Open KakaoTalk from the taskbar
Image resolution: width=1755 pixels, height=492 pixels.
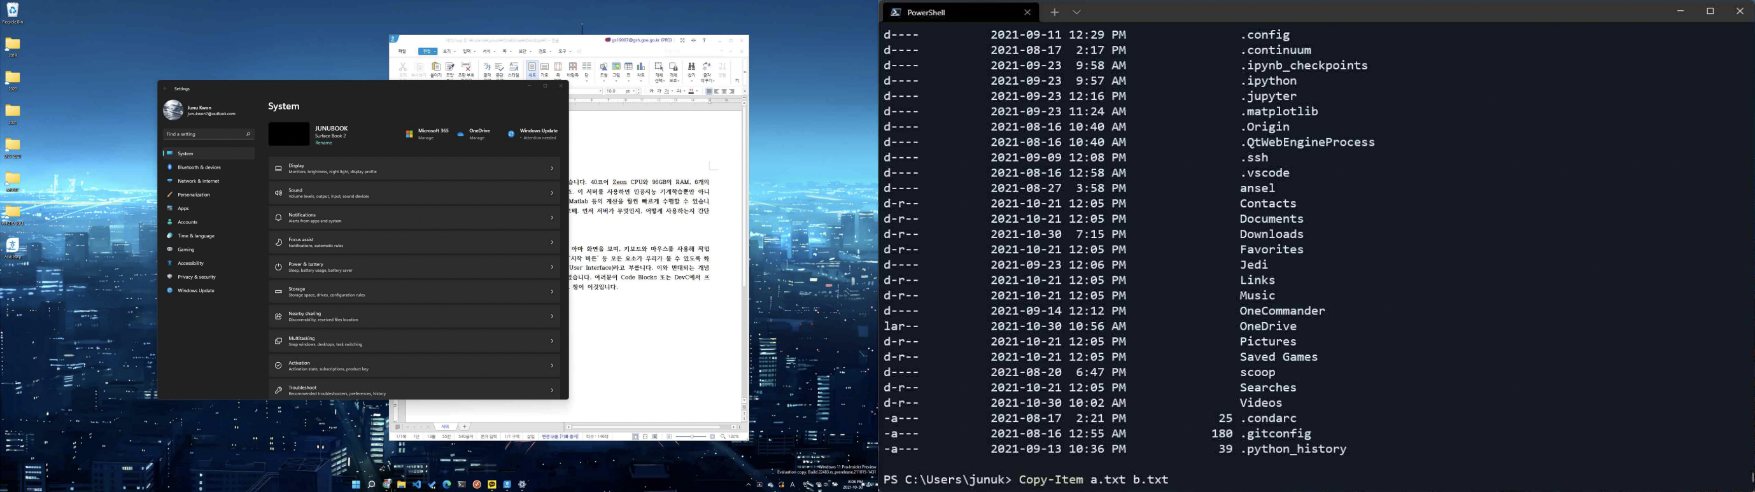[x=492, y=484]
